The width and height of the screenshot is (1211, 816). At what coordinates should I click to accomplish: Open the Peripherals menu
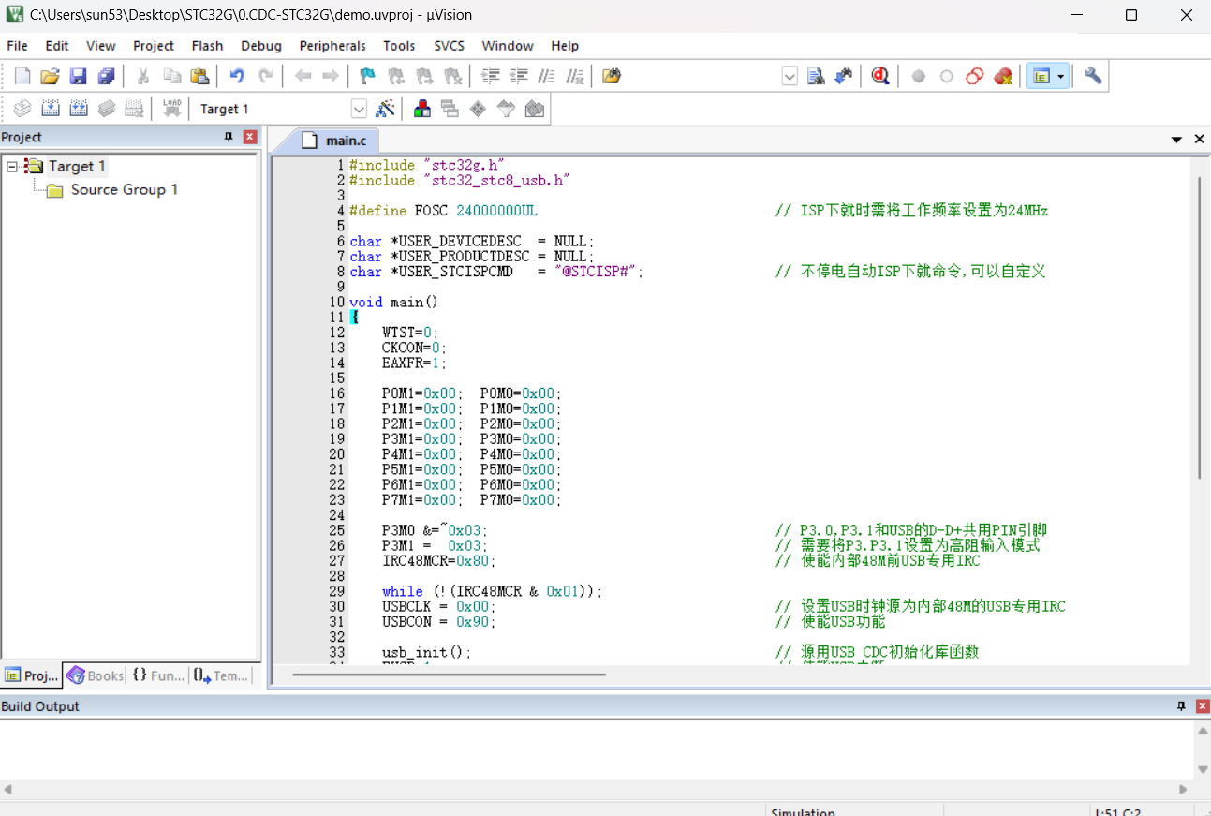tap(332, 45)
